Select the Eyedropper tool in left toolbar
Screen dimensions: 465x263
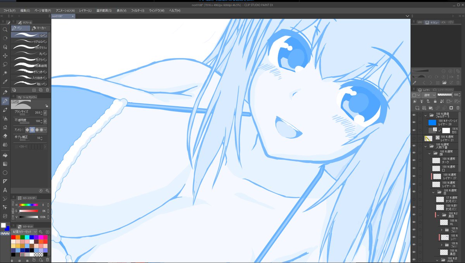(5, 82)
